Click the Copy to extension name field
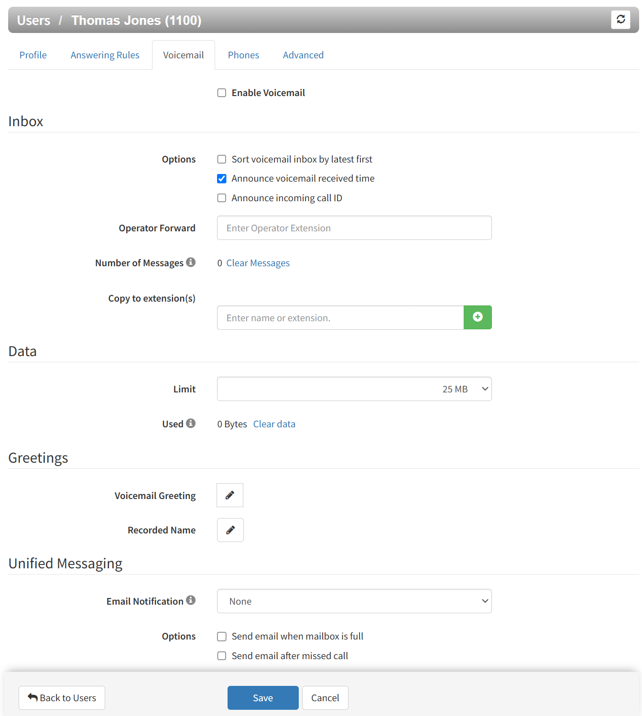Image resolution: width=642 pixels, height=716 pixels. pos(340,318)
